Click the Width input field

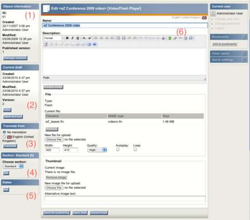[x=52, y=150]
